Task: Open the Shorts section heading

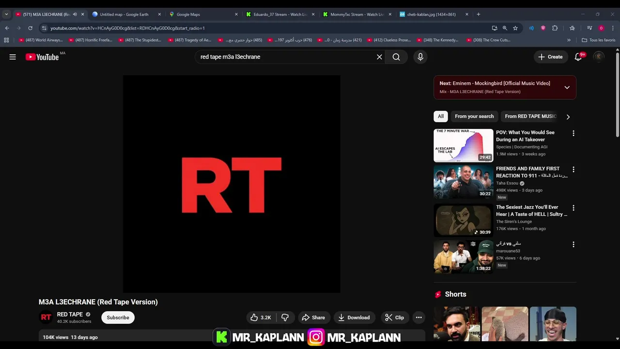Action: (456, 294)
